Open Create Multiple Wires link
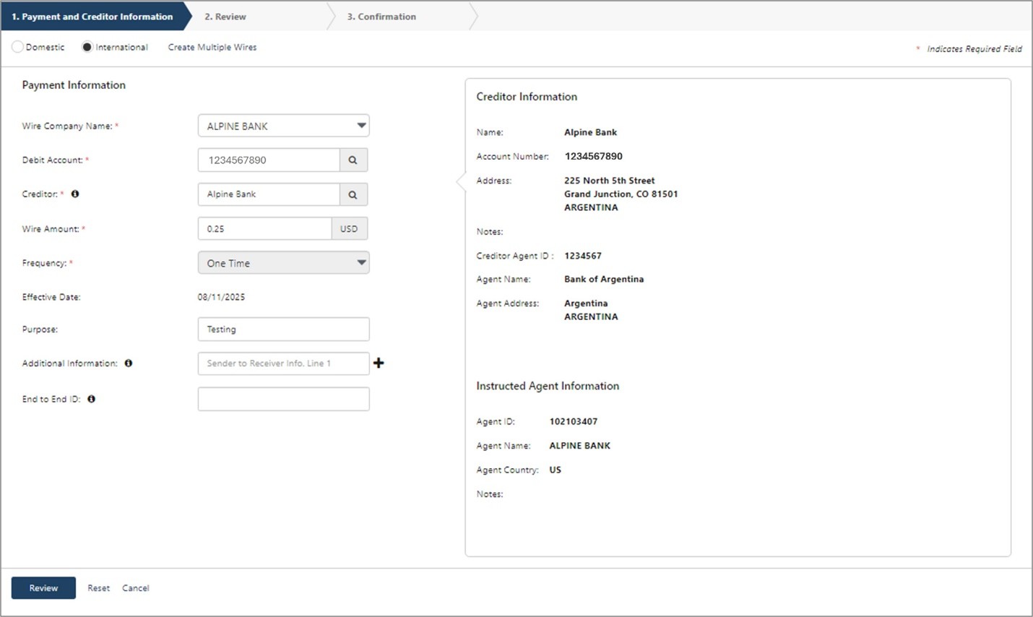This screenshot has height=617, width=1033. click(212, 47)
